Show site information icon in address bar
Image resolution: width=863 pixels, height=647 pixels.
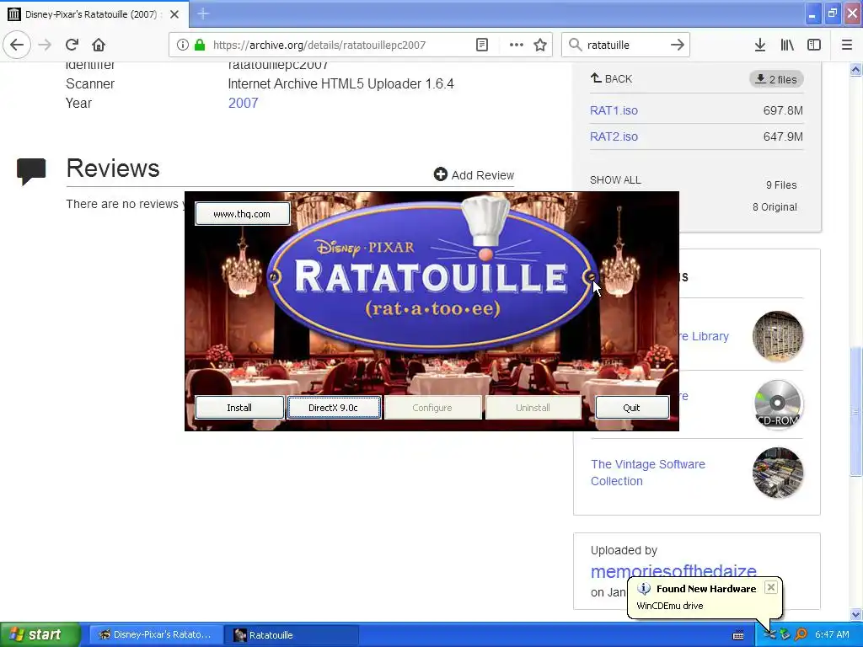(x=182, y=45)
